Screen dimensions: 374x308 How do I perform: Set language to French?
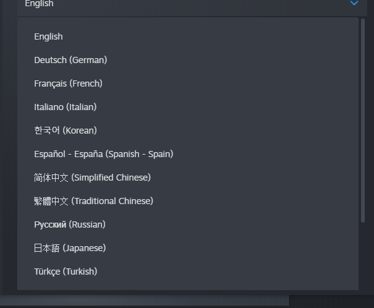(x=68, y=83)
